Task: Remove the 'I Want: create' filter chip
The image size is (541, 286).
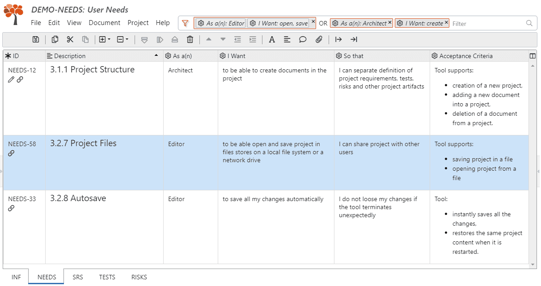Action: 446,22
